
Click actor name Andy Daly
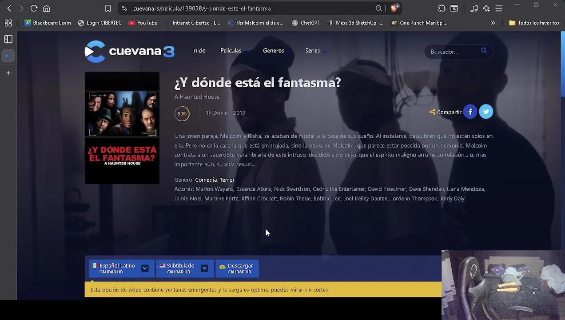[452, 199]
